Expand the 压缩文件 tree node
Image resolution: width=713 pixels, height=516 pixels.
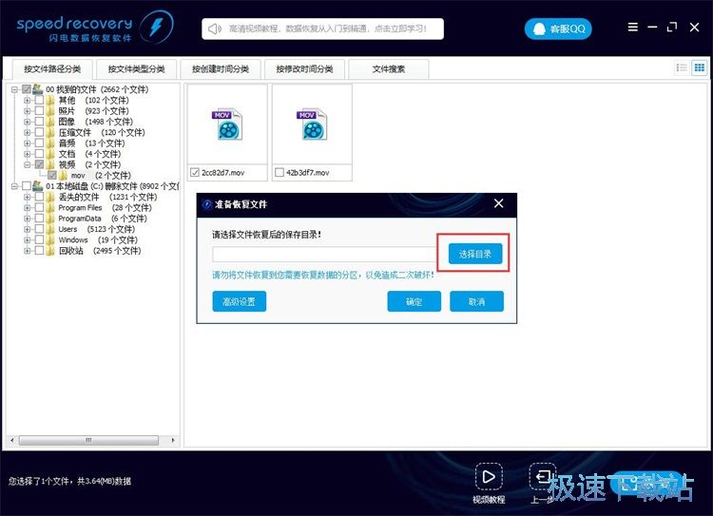(28, 132)
